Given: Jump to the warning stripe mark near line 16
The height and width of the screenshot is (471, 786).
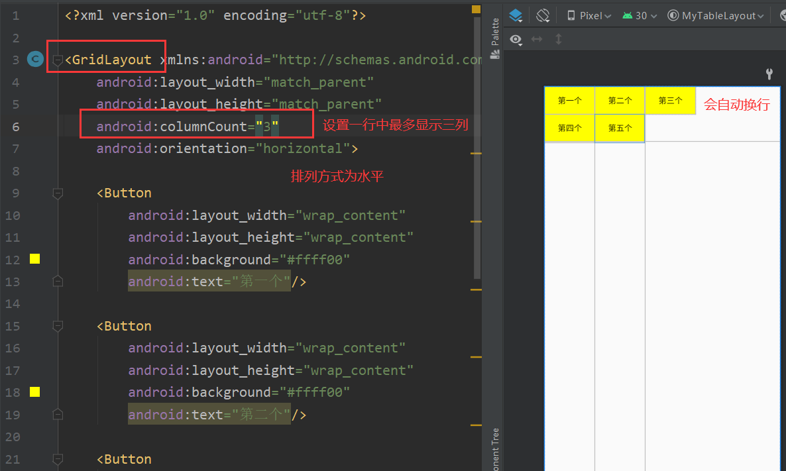Looking at the screenshot, I should tap(477, 357).
